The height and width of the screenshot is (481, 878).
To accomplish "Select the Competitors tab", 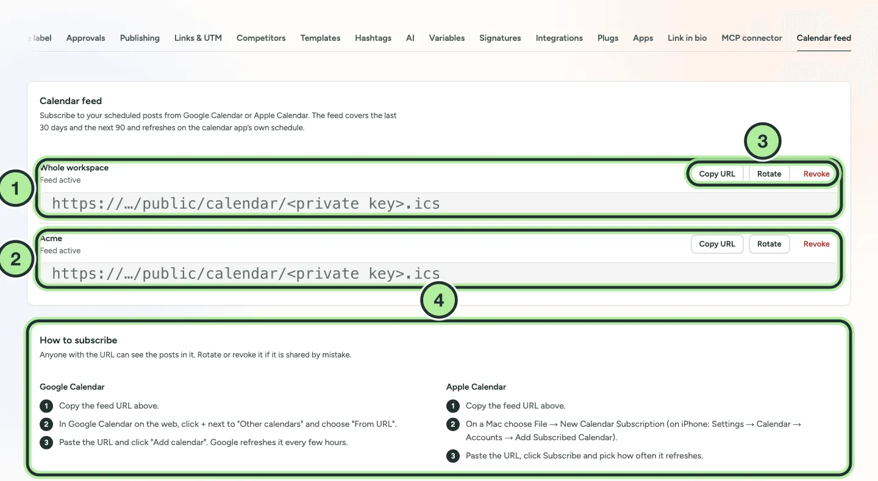I will click(261, 38).
